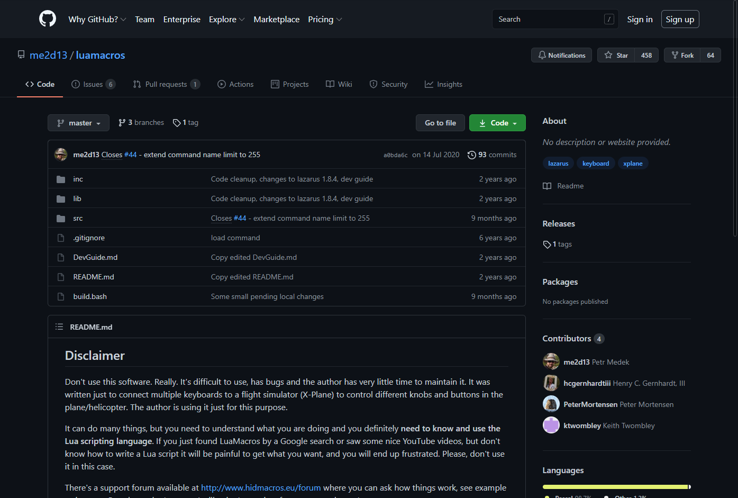
Task: Switch to the Issues tab
Action: pyautogui.click(x=94, y=84)
